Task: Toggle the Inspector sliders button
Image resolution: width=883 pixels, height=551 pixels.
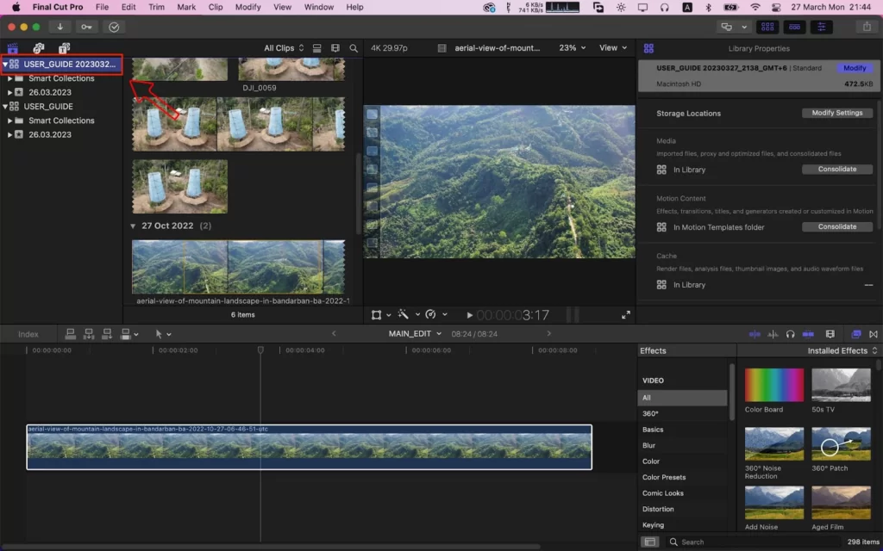Action: (x=822, y=27)
